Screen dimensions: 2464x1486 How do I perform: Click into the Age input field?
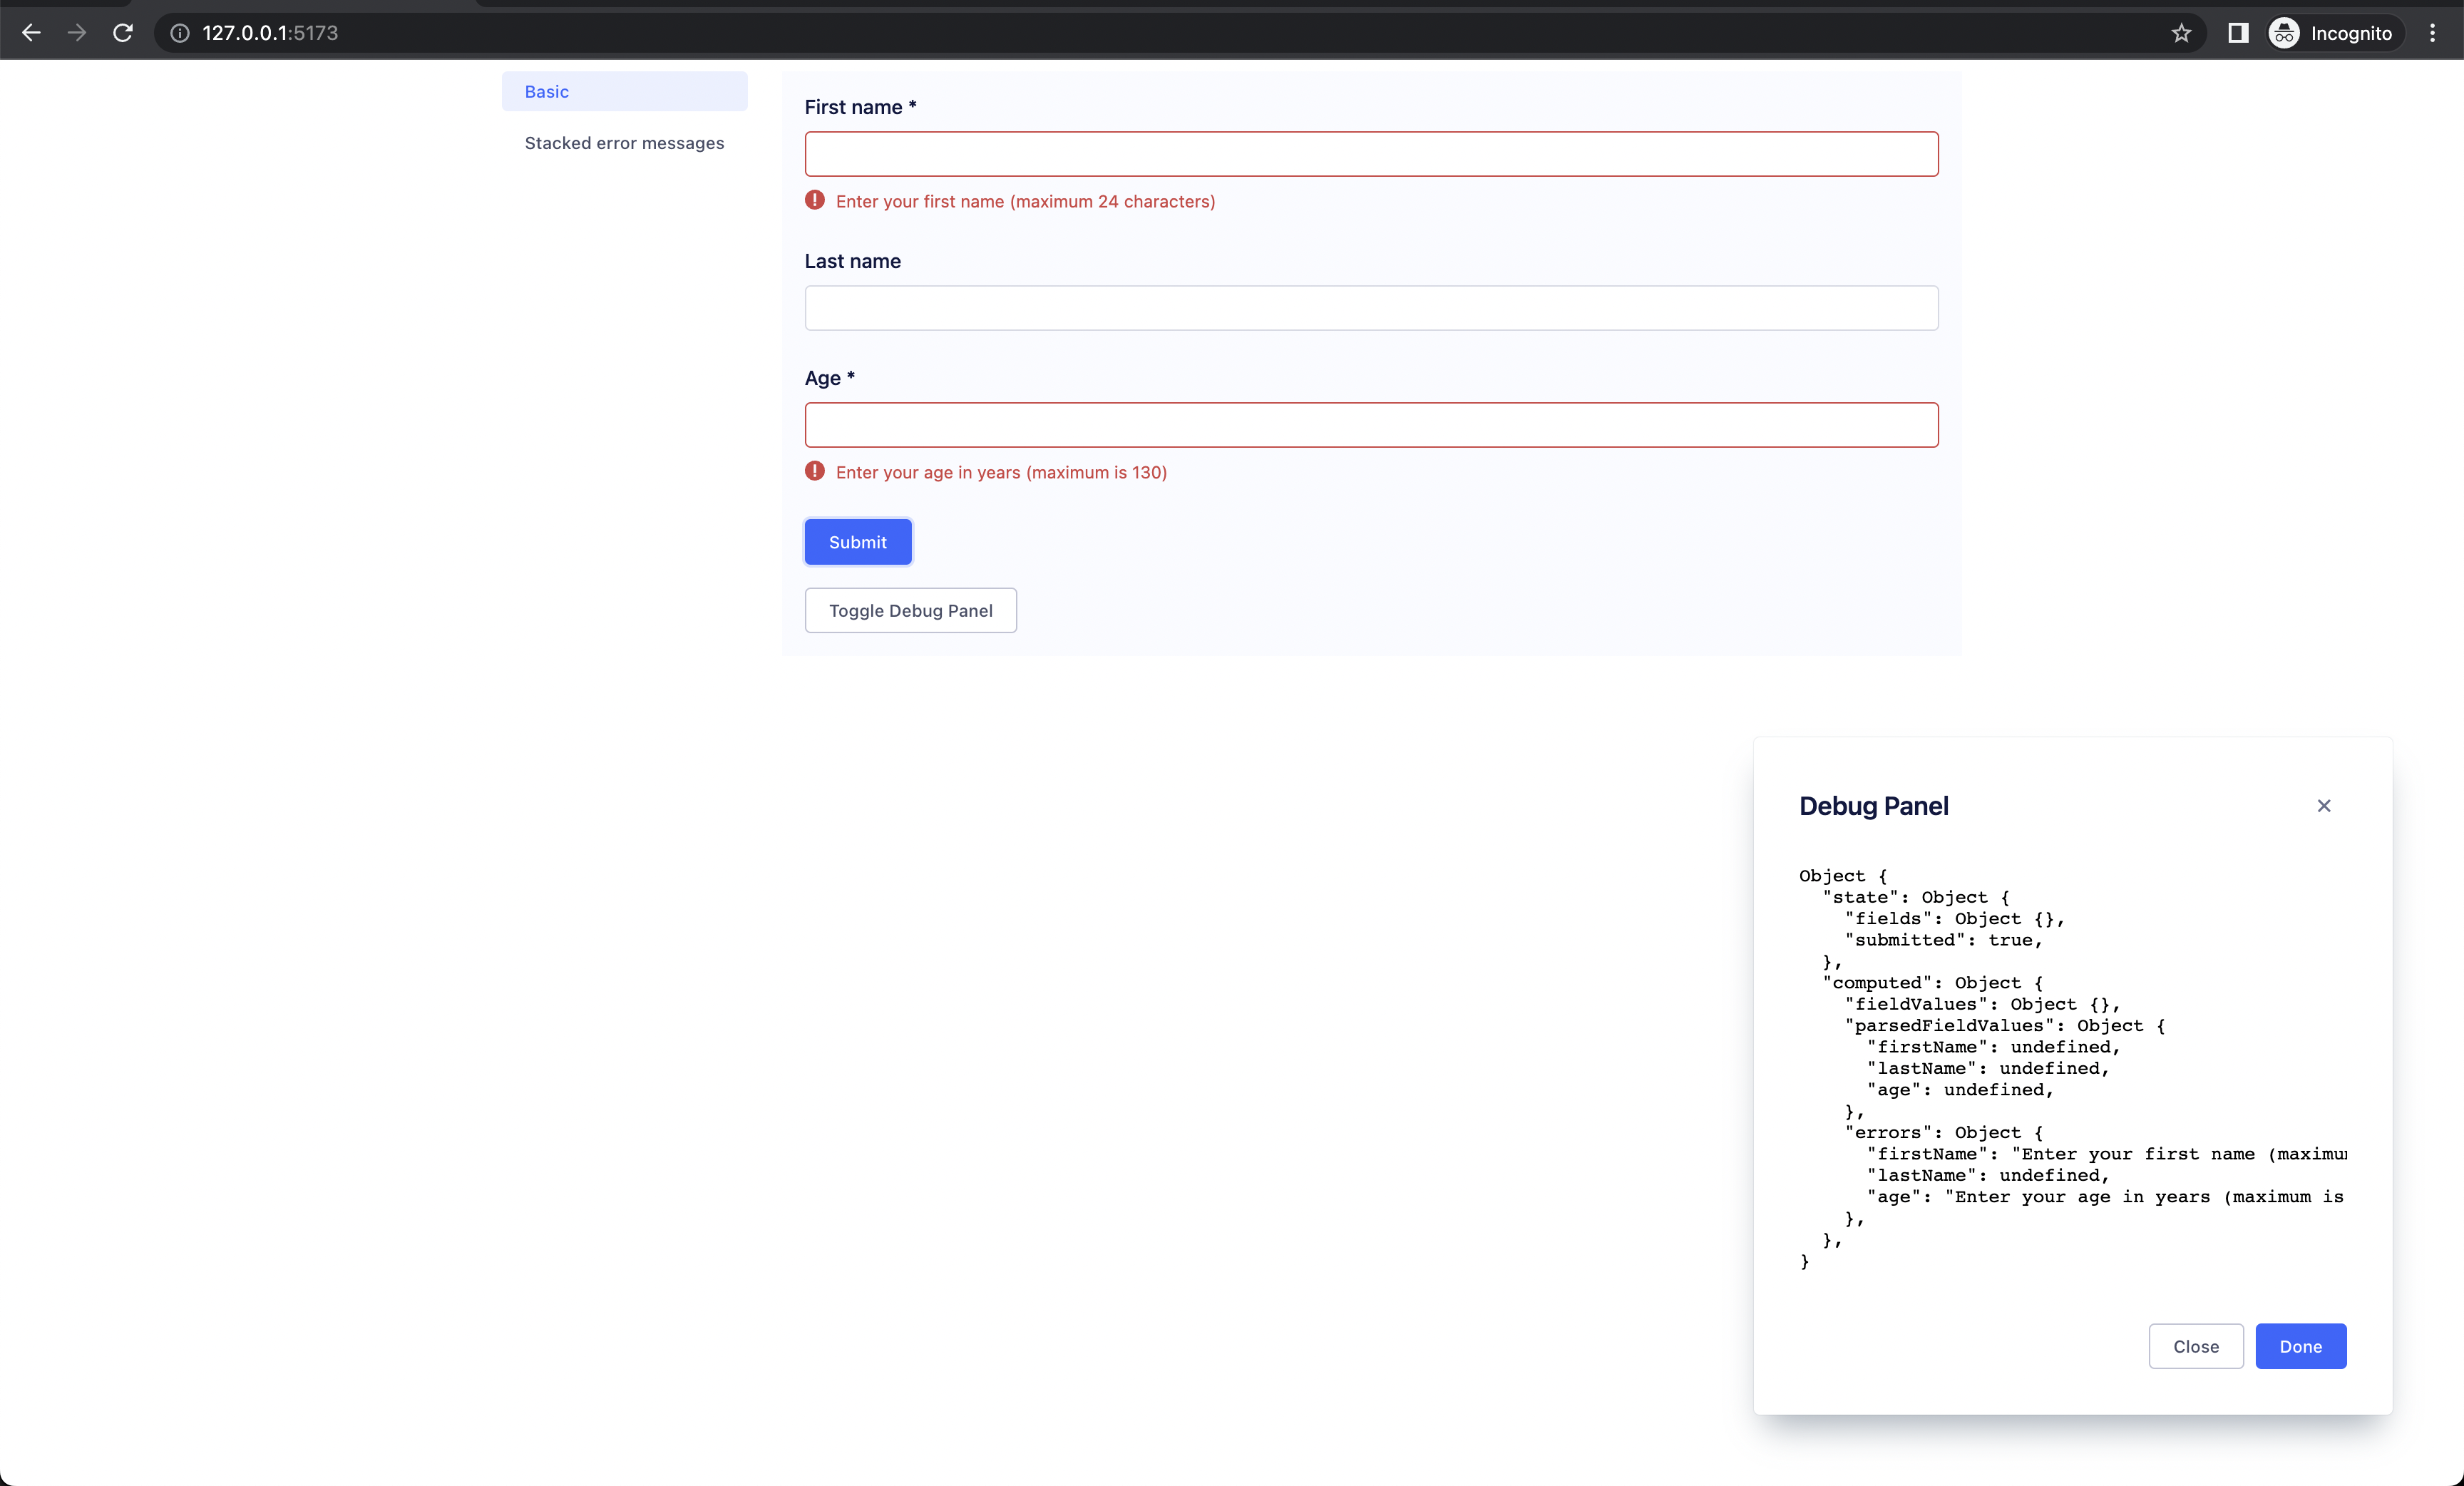1371,425
